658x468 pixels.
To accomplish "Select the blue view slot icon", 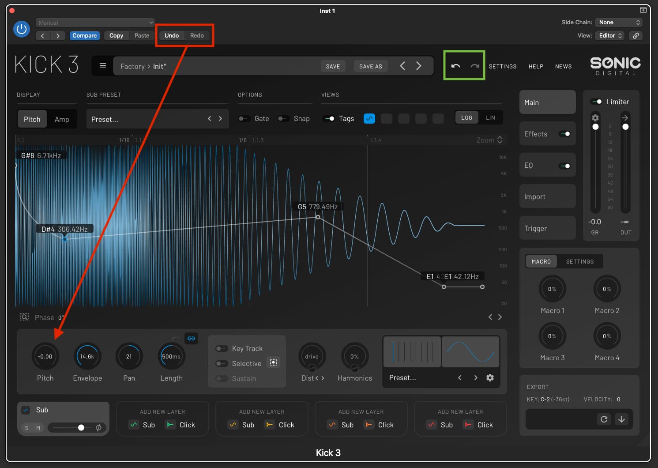I will (x=369, y=118).
